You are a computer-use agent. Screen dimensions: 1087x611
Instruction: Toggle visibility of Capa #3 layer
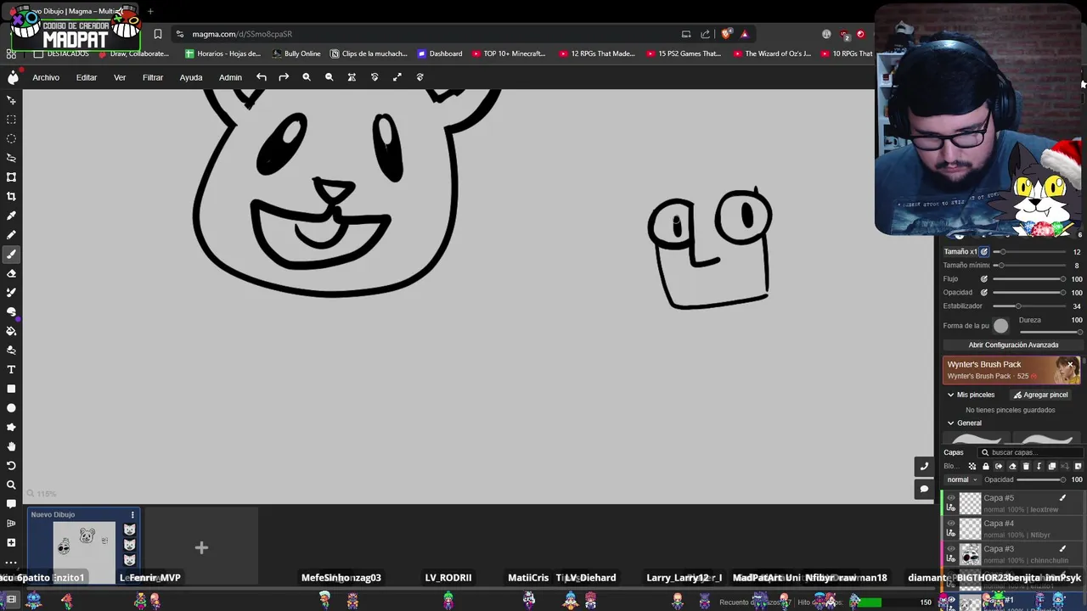[x=951, y=549]
